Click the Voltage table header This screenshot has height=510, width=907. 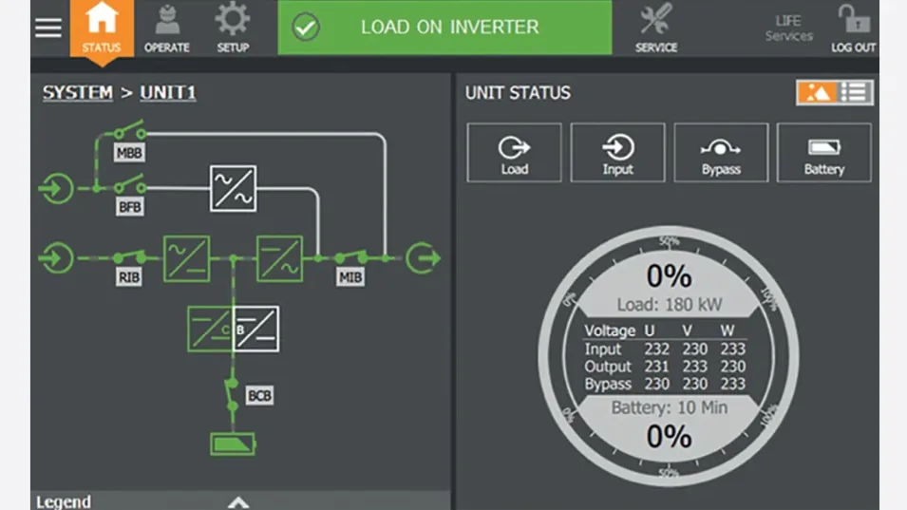tap(610, 331)
